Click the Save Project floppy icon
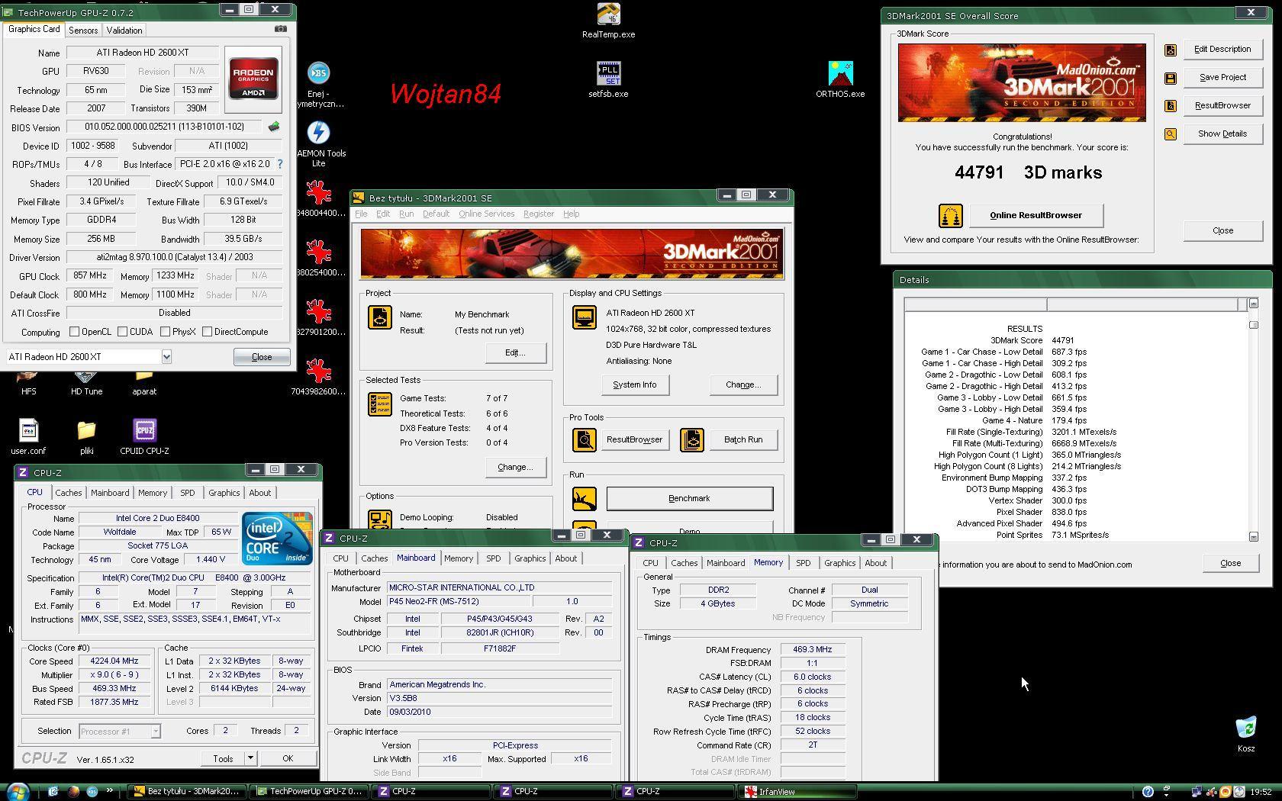 pyautogui.click(x=1170, y=78)
